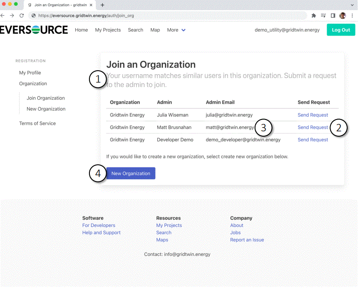Open Help and Support under Software
359x300 pixels.
(101, 232)
